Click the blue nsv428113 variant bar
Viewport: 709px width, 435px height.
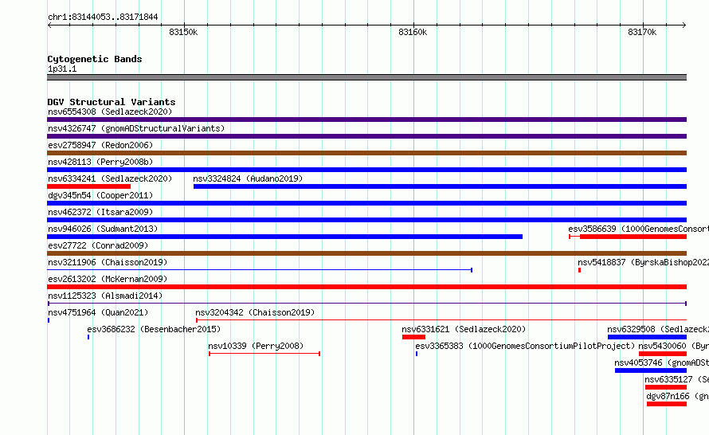click(x=366, y=170)
